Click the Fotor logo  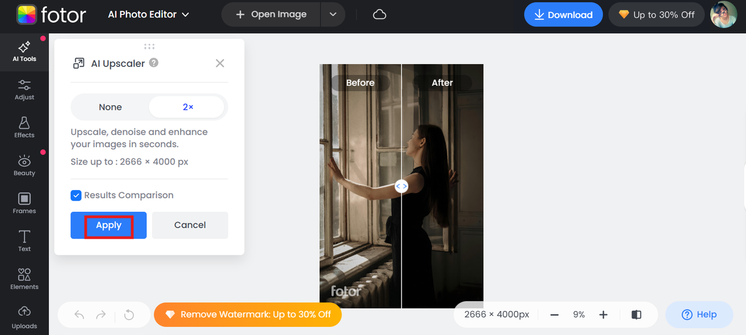[x=51, y=15]
